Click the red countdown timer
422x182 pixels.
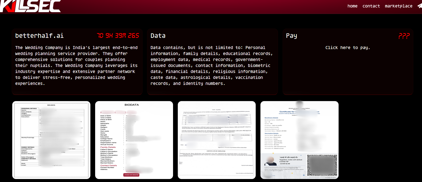(x=118, y=36)
